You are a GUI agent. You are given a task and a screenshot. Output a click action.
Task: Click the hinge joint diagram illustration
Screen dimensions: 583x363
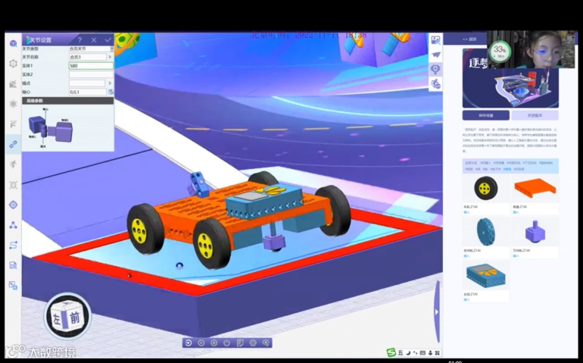(x=51, y=128)
